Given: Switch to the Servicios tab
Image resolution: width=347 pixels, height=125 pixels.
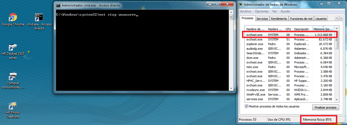Looking at the screenshot, I should coord(262,19).
